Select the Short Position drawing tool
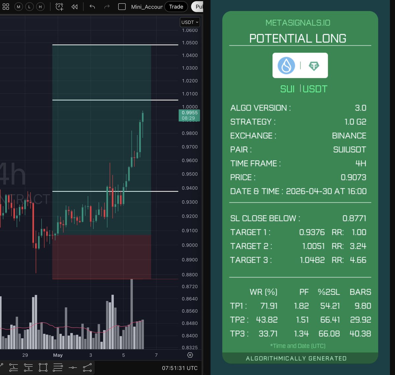Viewport: 395px width, 375px height. coord(28,367)
